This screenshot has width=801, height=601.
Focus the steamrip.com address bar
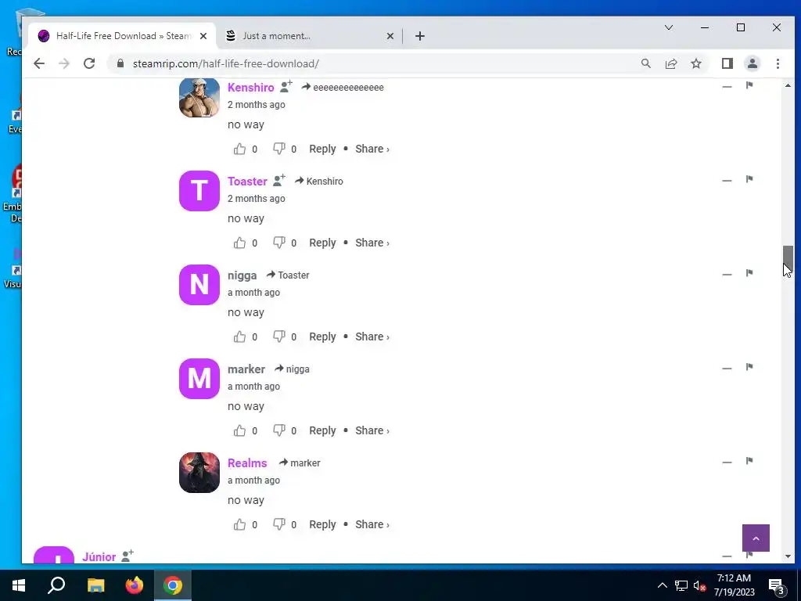tap(373, 63)
